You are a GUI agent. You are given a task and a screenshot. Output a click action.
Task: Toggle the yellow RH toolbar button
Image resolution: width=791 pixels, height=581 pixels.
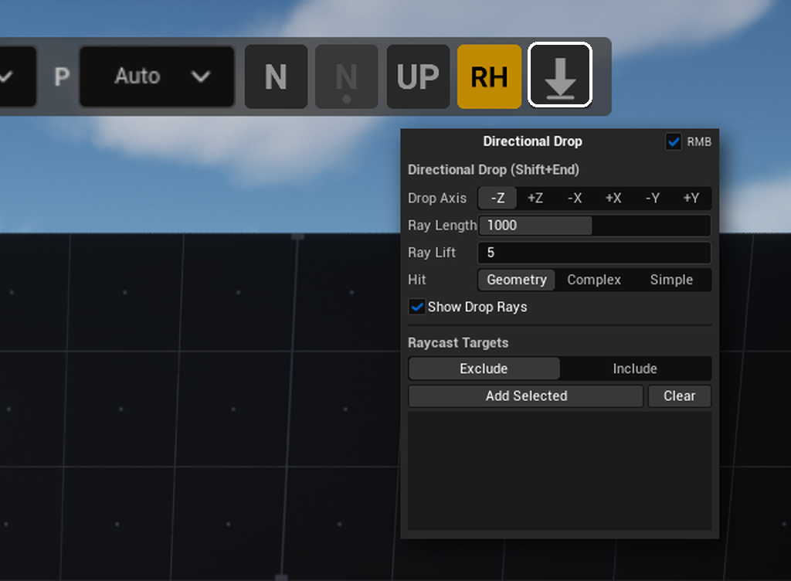point(489,76)
